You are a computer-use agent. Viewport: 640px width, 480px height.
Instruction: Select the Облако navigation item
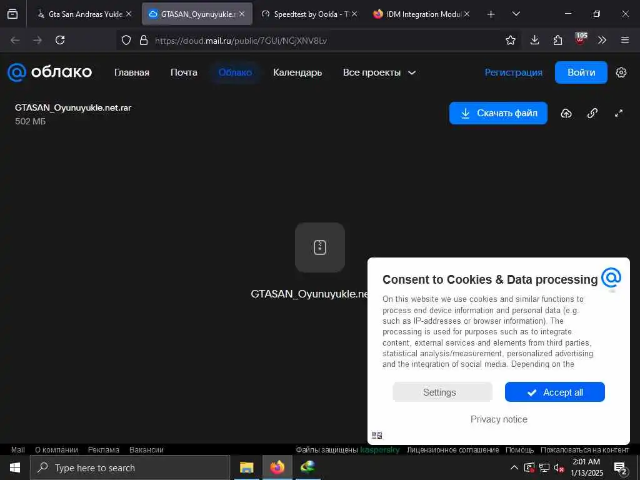point(235,72)
